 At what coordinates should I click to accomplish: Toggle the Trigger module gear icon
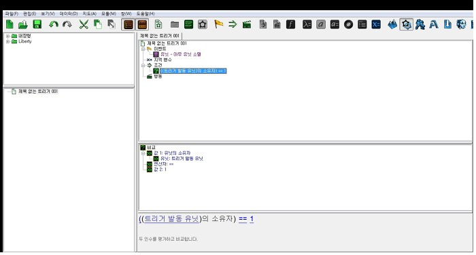pos(407,24)
